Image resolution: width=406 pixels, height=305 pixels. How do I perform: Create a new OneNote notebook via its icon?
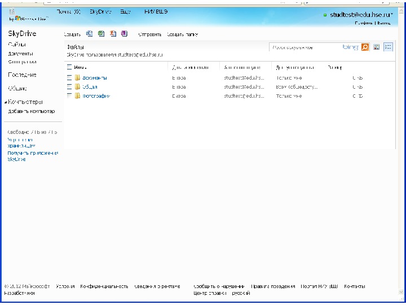pyautogui.click(x=125, y=34)
